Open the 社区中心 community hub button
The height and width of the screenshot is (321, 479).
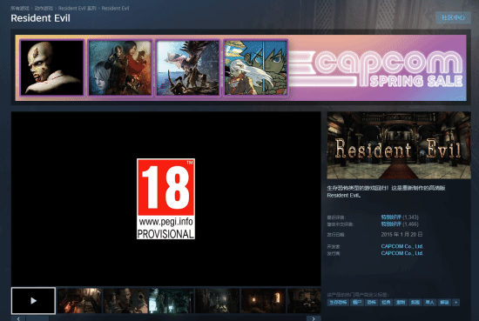[x=453, y=17]
